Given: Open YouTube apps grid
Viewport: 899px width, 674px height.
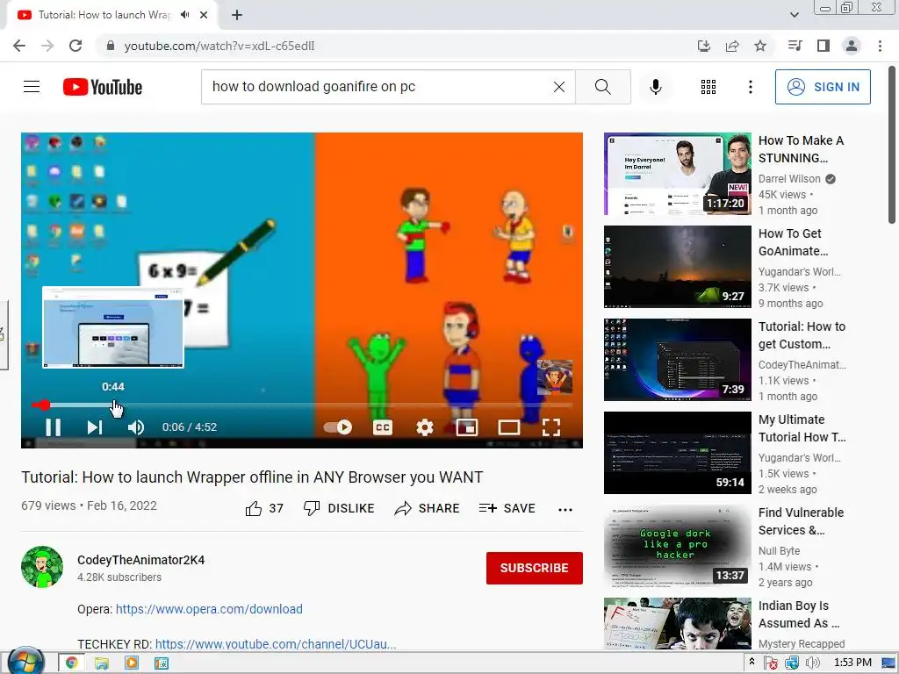Looking at the screenshot, I should [708, 87].
